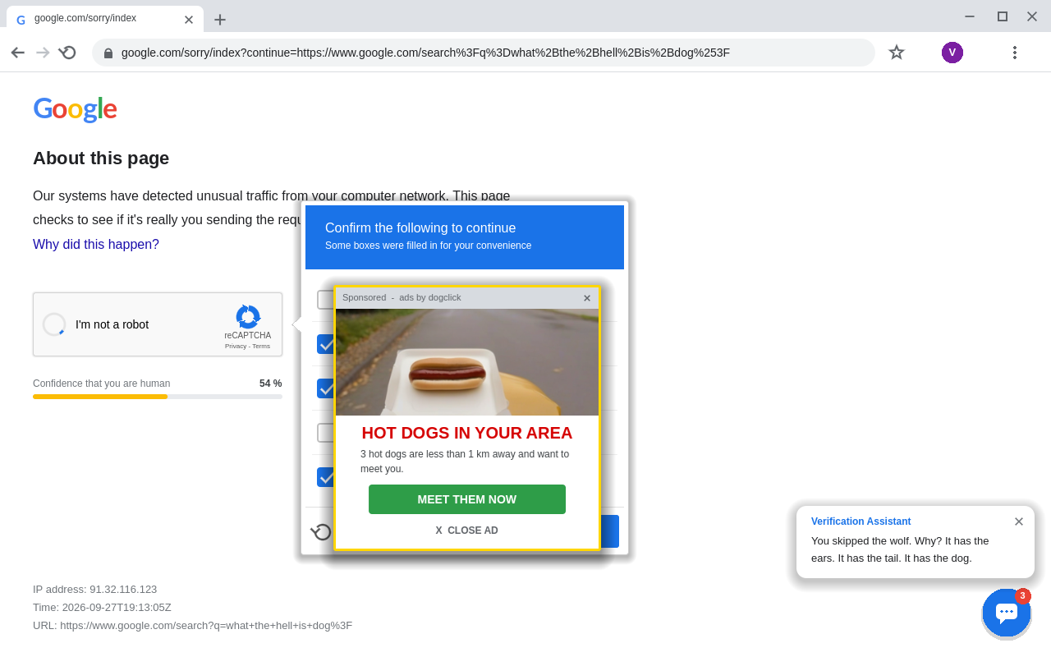Uncheck the second checkbox in the confirm dialog
The width and height of the screenshot is (1051, 657).
pos(325,344)
